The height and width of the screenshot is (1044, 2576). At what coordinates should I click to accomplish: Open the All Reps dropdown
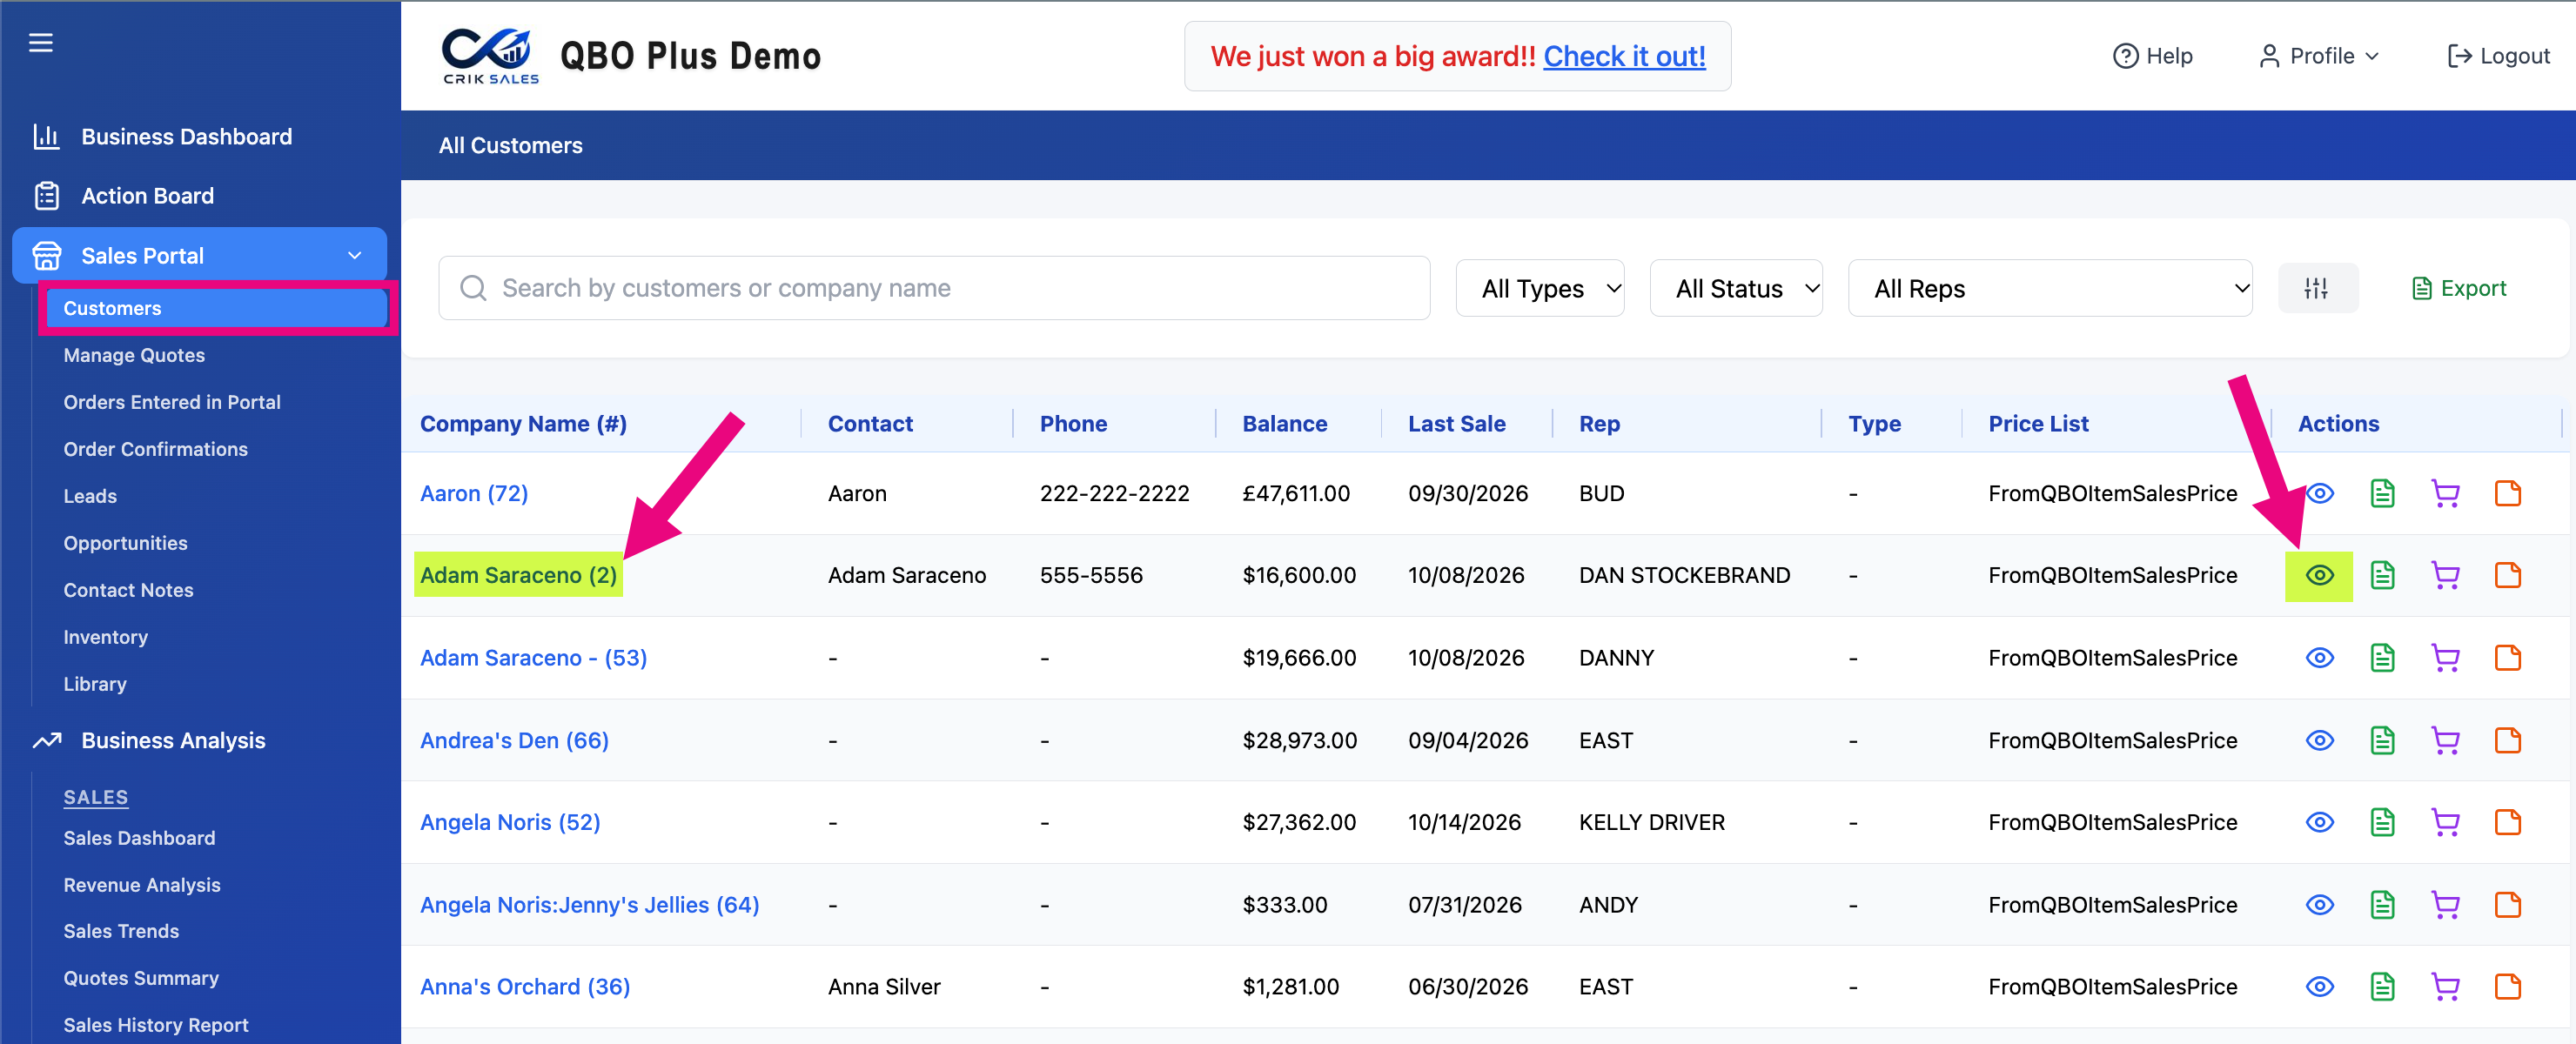[2050, 289]
